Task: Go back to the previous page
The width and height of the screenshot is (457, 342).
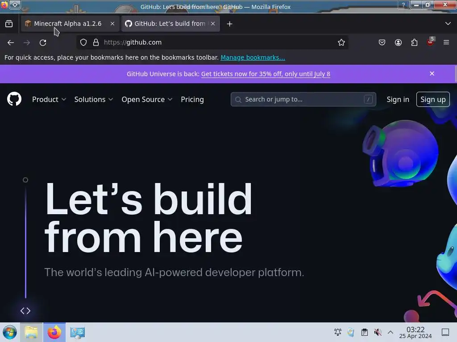Action: click(11, 42)
